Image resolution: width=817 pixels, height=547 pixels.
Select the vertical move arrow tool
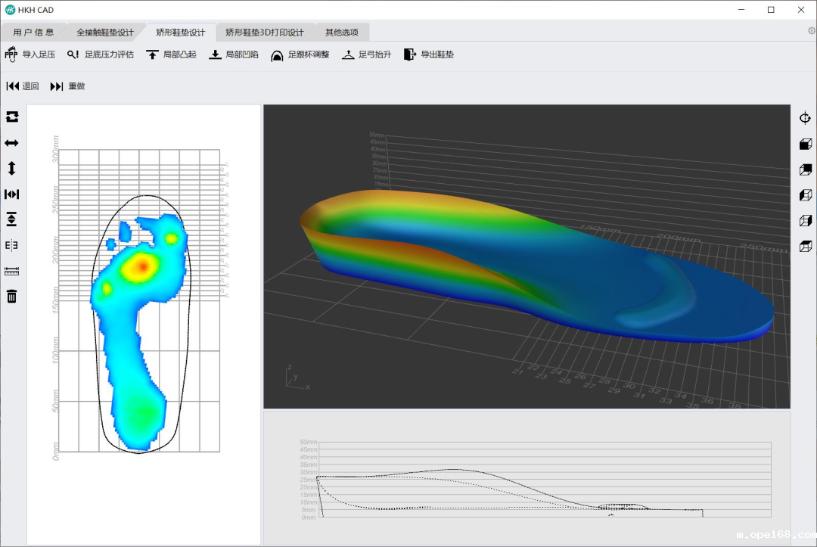11,169
